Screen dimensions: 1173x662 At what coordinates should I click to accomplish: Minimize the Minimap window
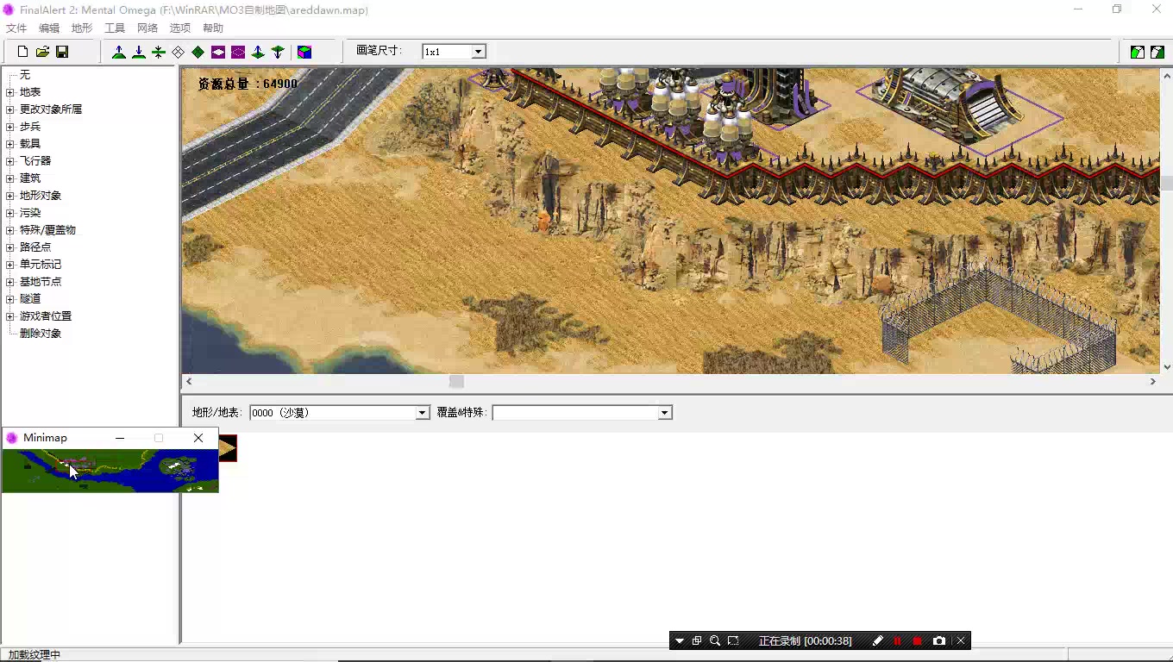click(120, 438)
